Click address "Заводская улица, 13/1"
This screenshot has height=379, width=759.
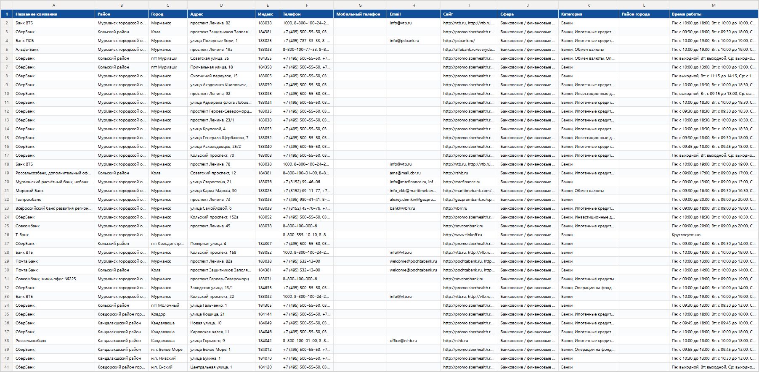tap(221, 288)
